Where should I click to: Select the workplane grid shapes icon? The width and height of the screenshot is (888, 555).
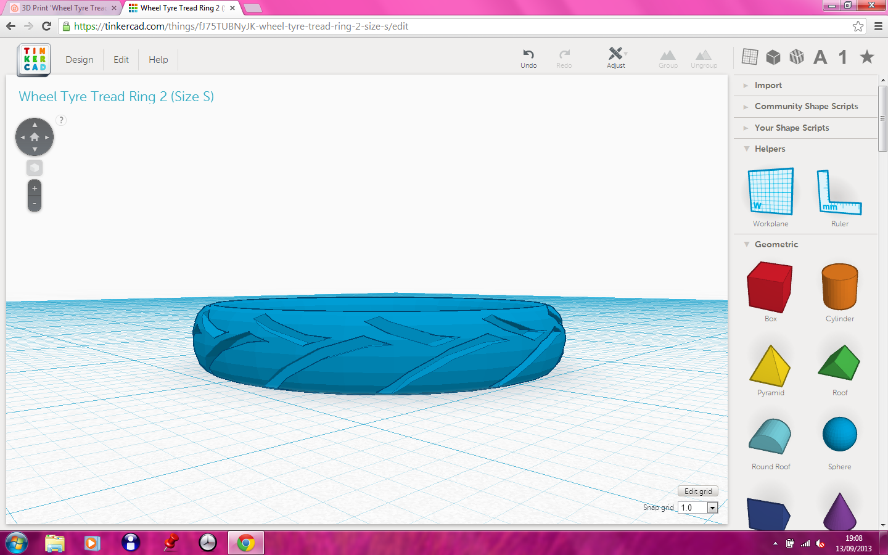(750, 57)
